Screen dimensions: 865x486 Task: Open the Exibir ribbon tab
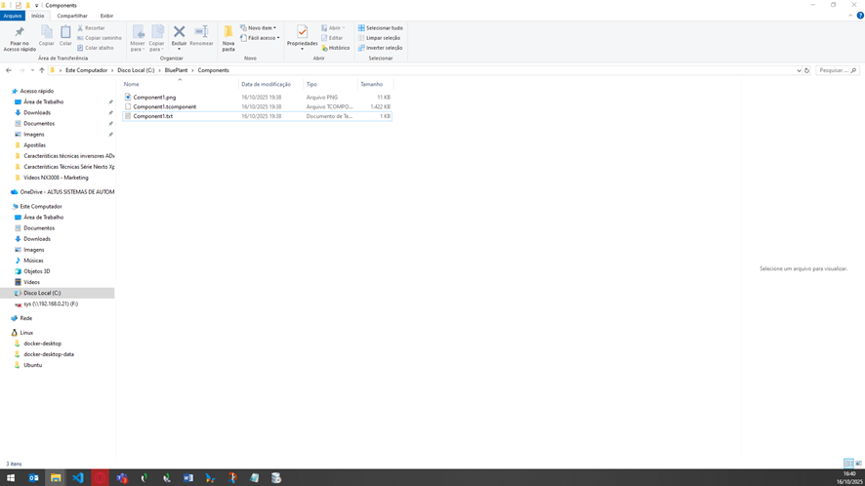(106, 16)
